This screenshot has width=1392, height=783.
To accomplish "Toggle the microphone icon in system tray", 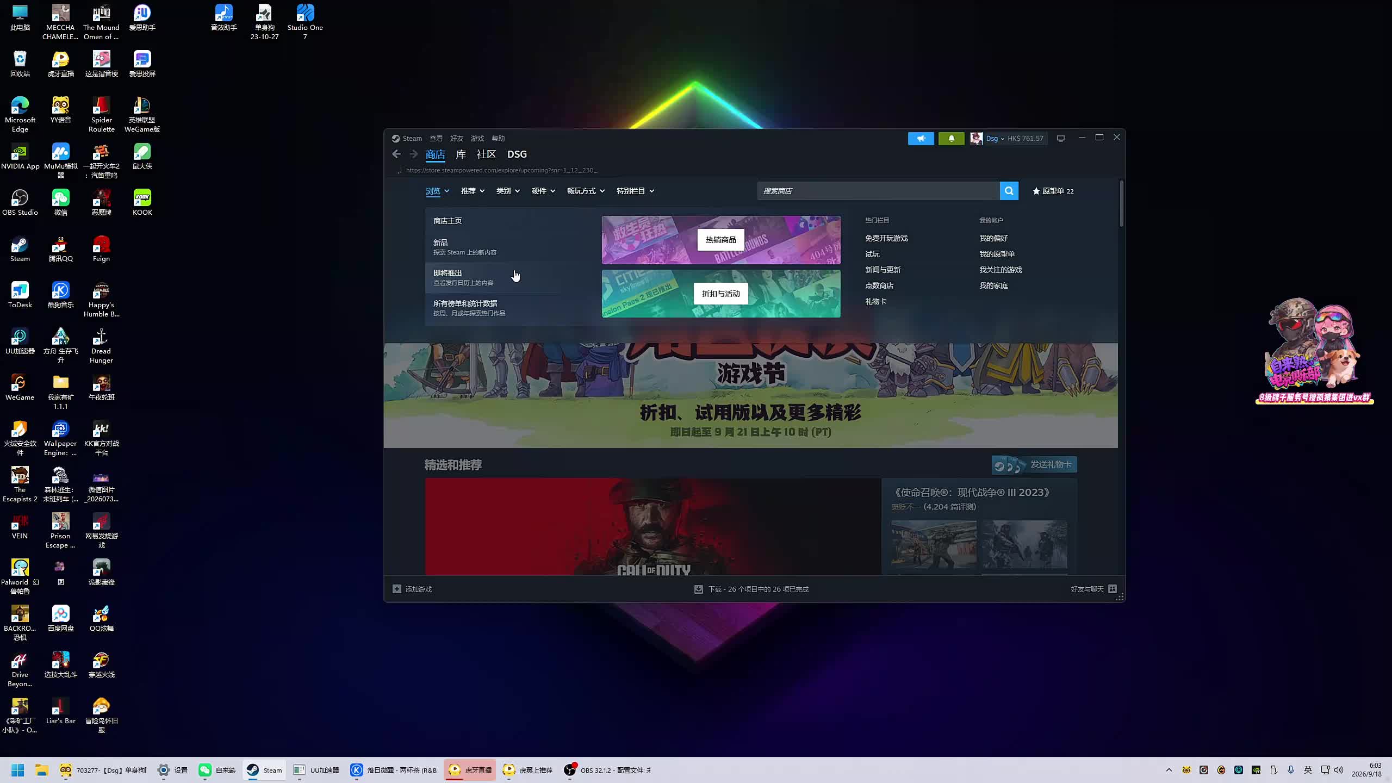I will [x=1291, y=770].
